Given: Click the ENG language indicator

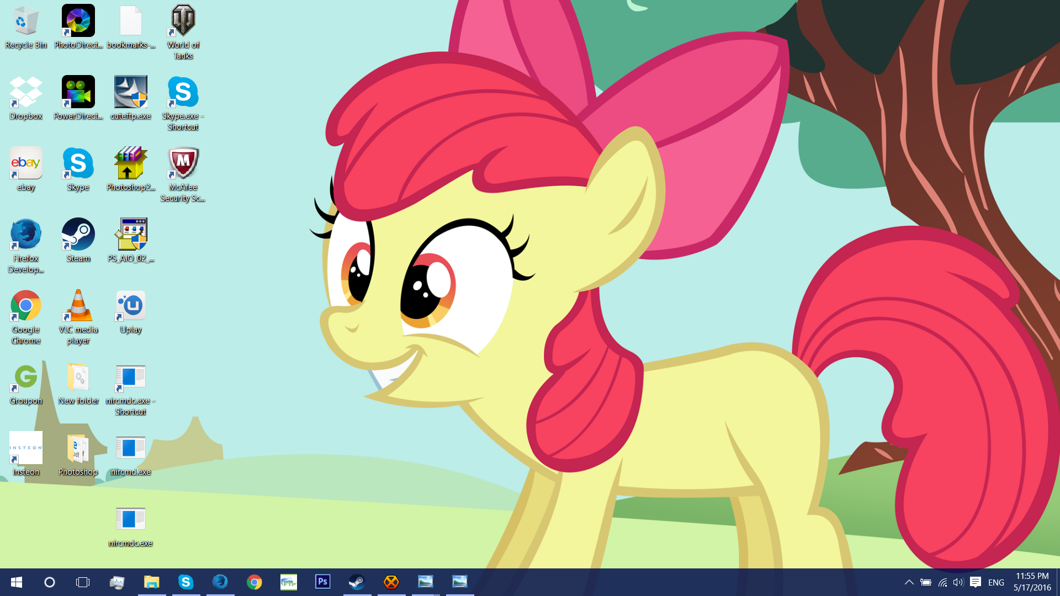Looking at the screenshot, I should click(x=996, y=582).
